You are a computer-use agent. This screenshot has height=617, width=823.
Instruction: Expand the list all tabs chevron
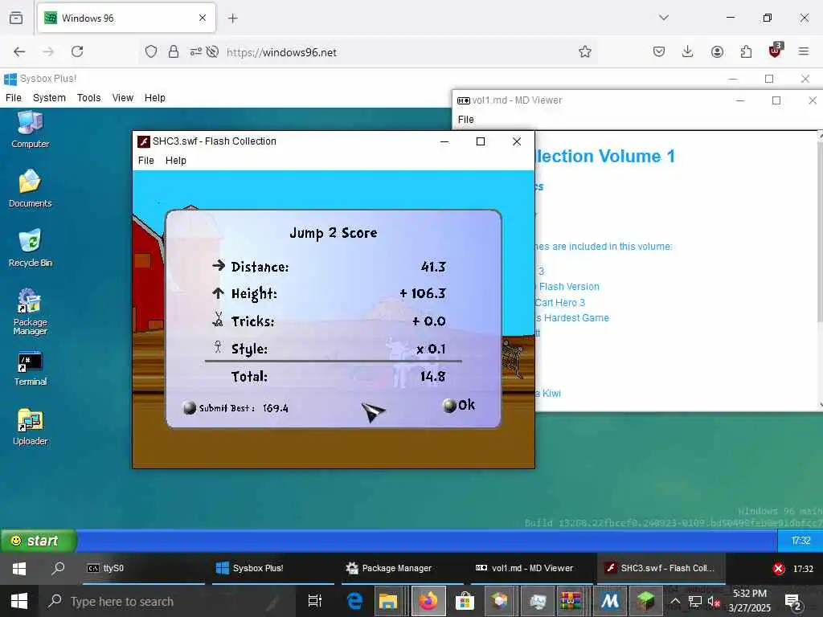[x=664, y=18]
